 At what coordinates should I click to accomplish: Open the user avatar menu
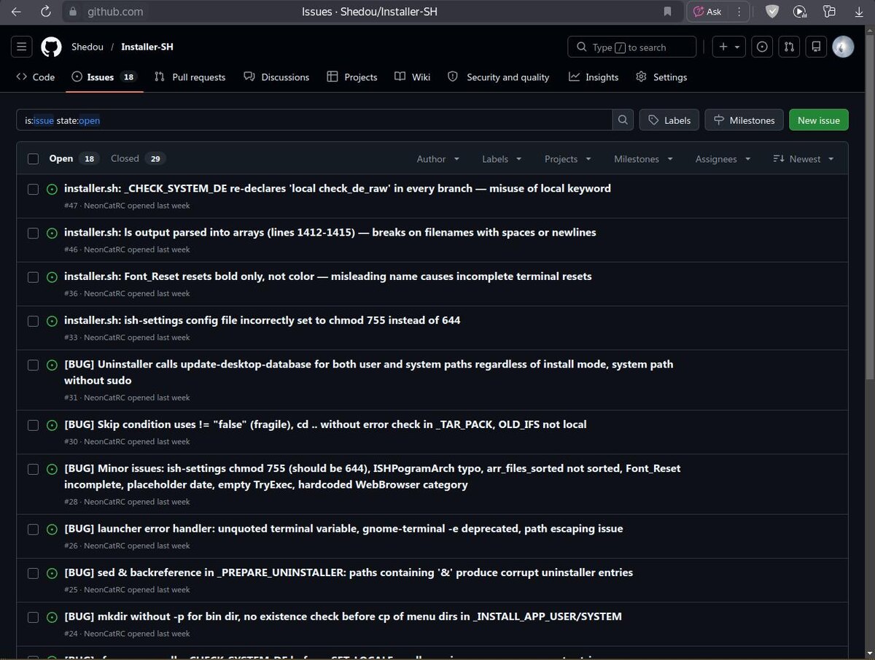click(843, 47)
